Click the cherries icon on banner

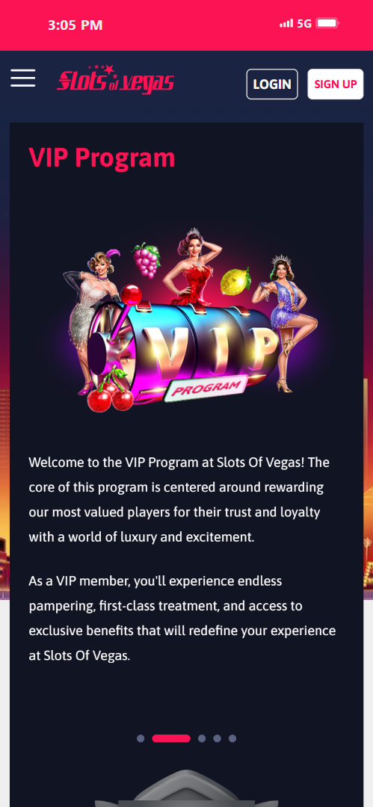point(110,393)
